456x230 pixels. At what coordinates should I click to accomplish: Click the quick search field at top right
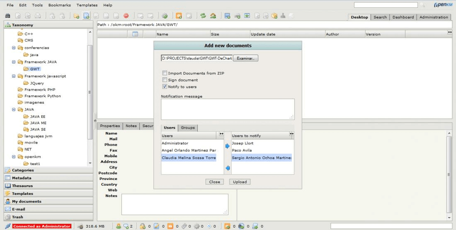coord(386,5)
